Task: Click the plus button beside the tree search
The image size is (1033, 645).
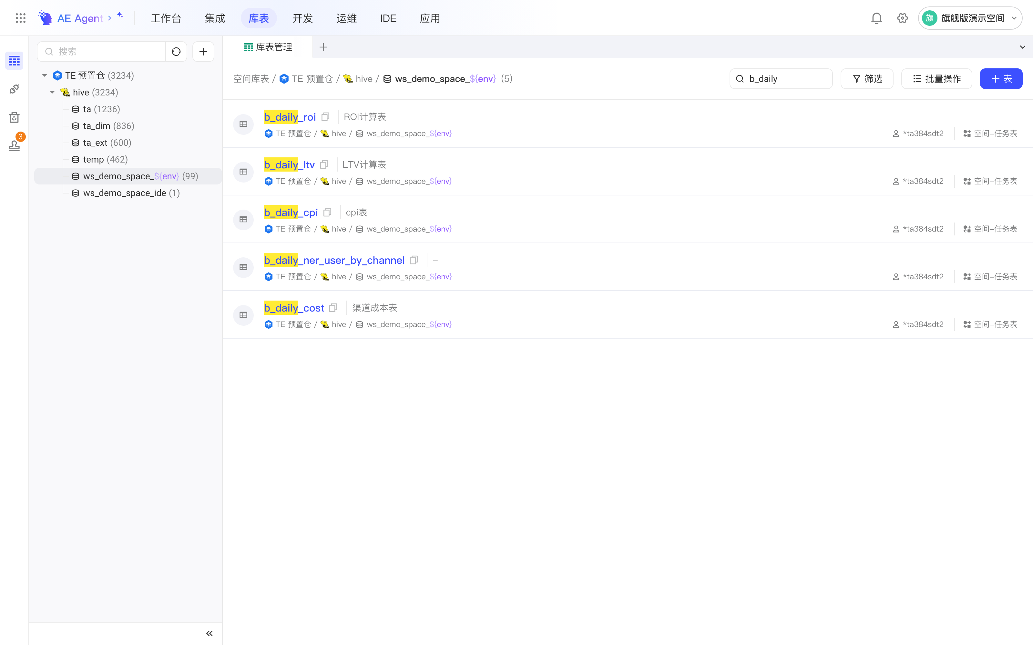Action: (x=203, y=52)
